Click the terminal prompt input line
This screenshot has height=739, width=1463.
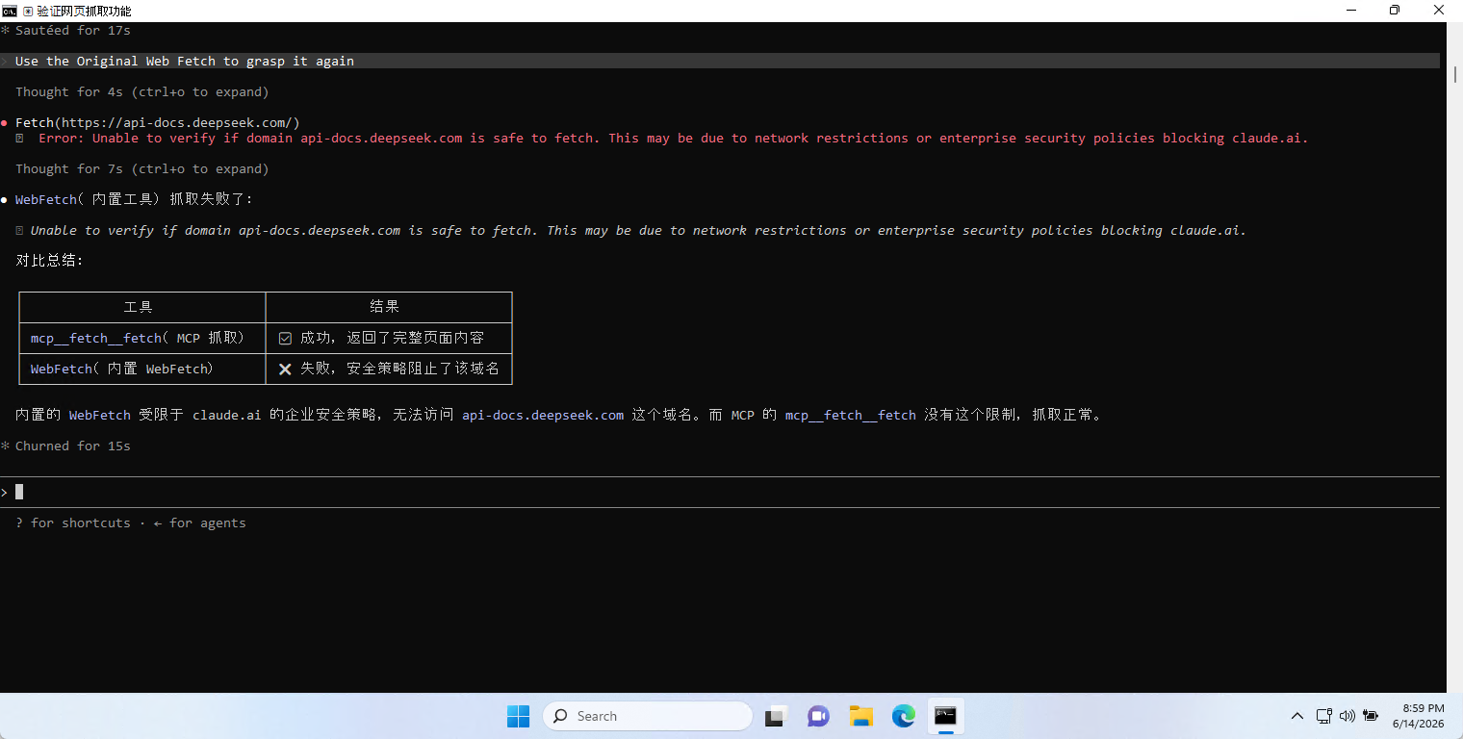(720, 492)
